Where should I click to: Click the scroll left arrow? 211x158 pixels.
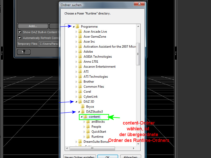67,148
